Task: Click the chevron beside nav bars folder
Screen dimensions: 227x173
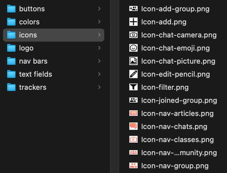Action: [x=99, y=61]
